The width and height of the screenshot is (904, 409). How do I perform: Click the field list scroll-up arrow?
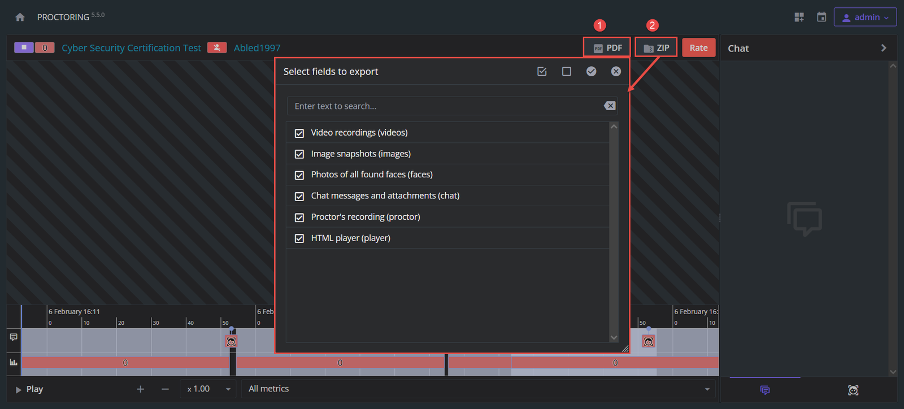click(614, 127)
